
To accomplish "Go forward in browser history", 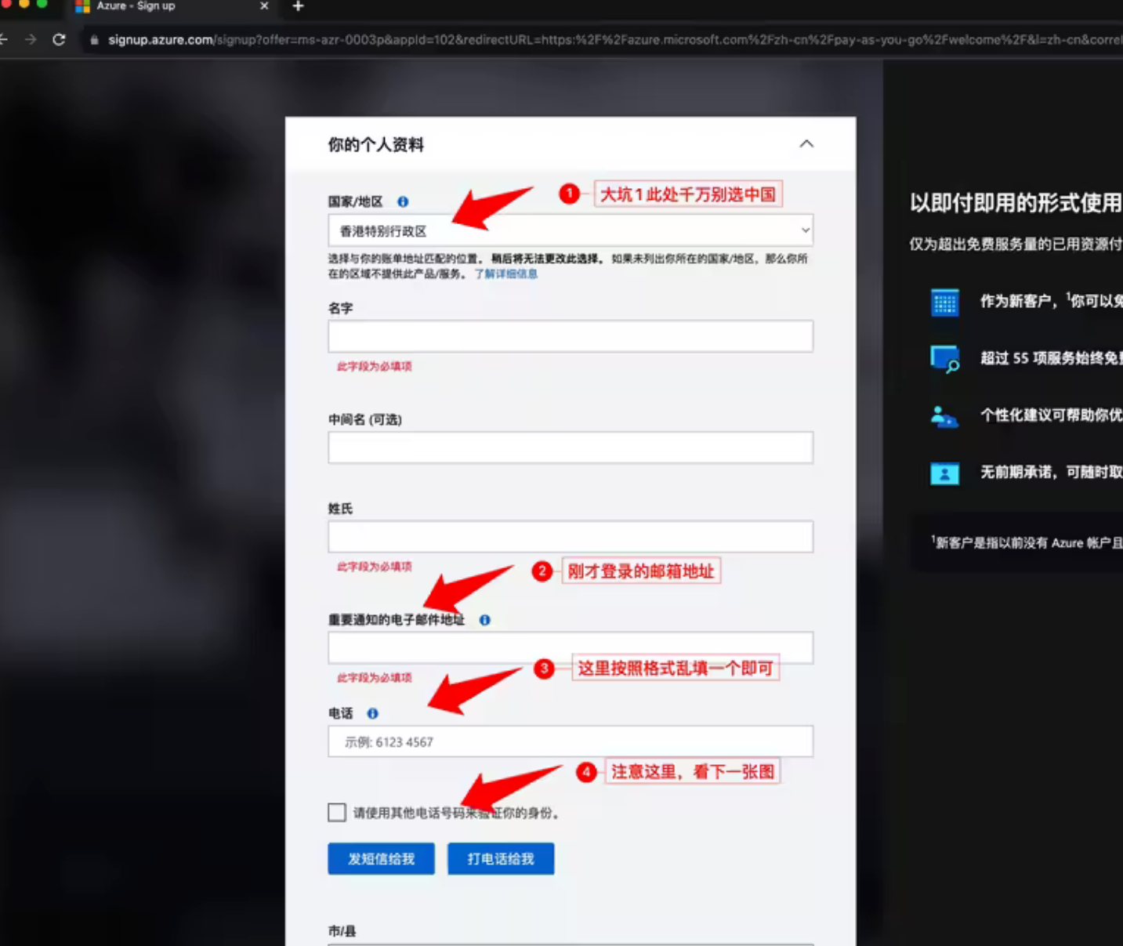I will (x=31, y=39).
